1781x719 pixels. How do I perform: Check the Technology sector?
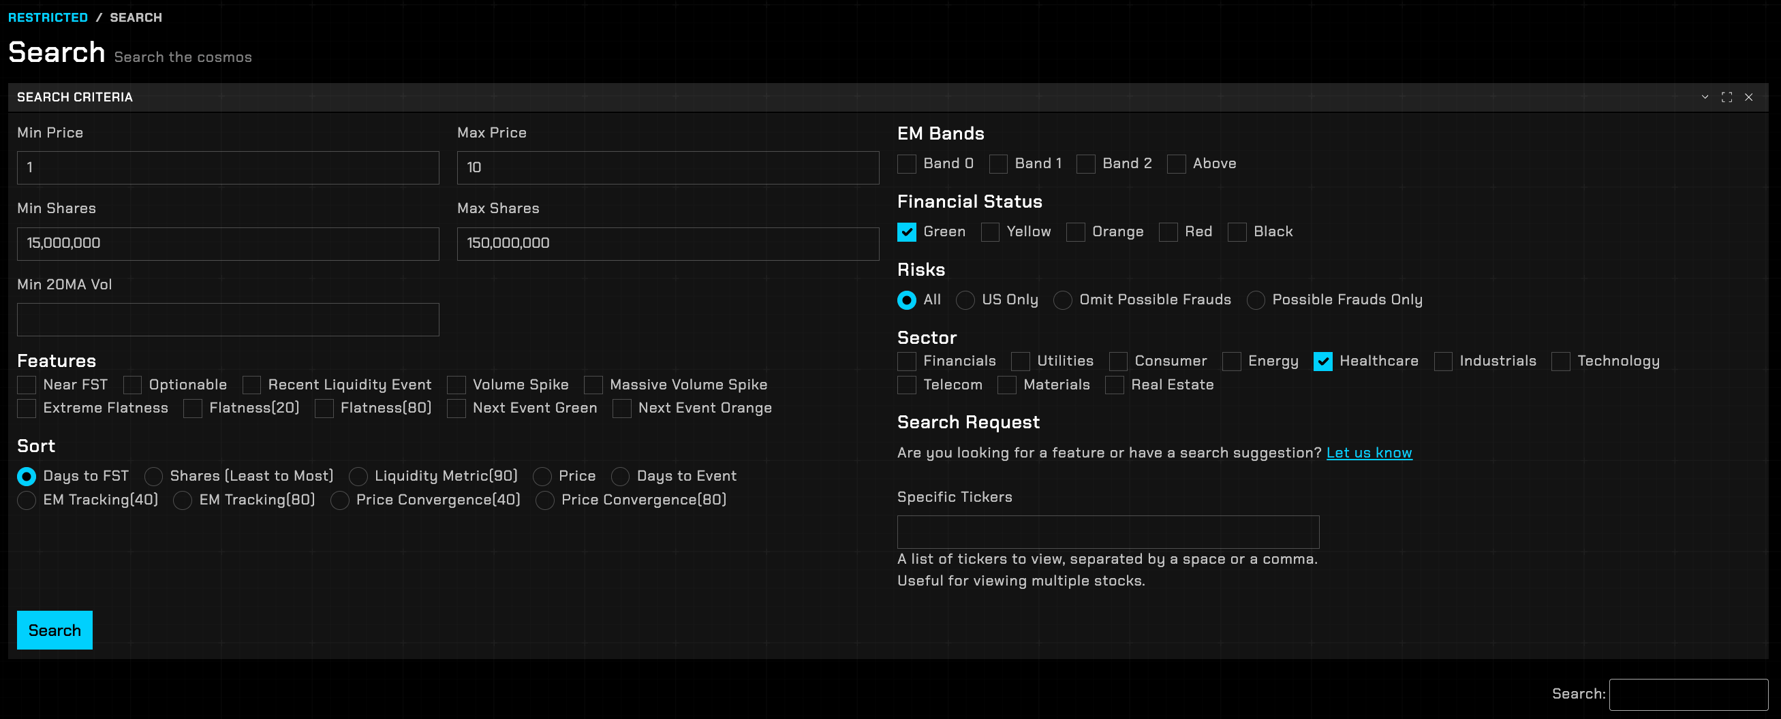[x=1560, y=362]
